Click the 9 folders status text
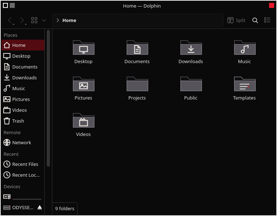277x216 pixels. point(65,208)
